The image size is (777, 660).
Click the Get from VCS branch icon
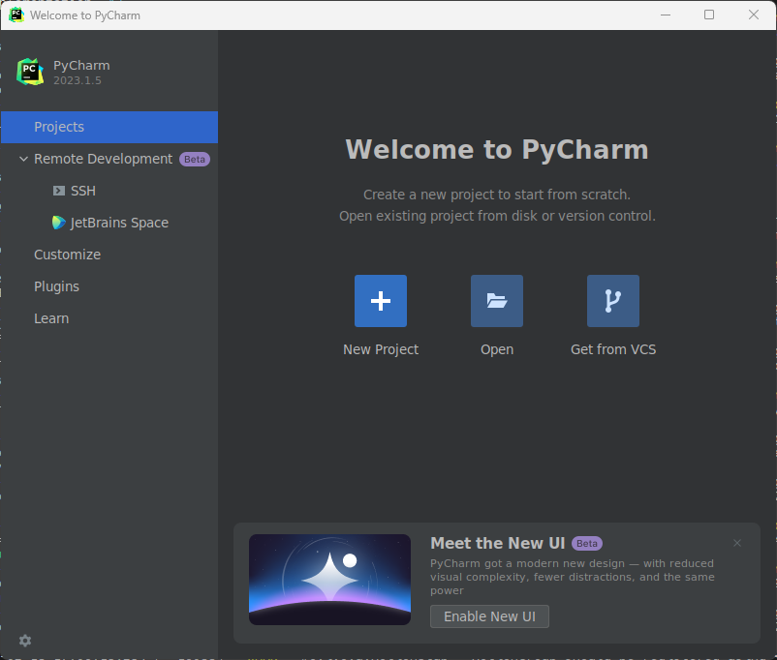point(613,301)
